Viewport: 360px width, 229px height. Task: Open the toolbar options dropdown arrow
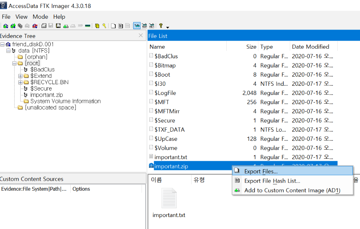(168, 27)
